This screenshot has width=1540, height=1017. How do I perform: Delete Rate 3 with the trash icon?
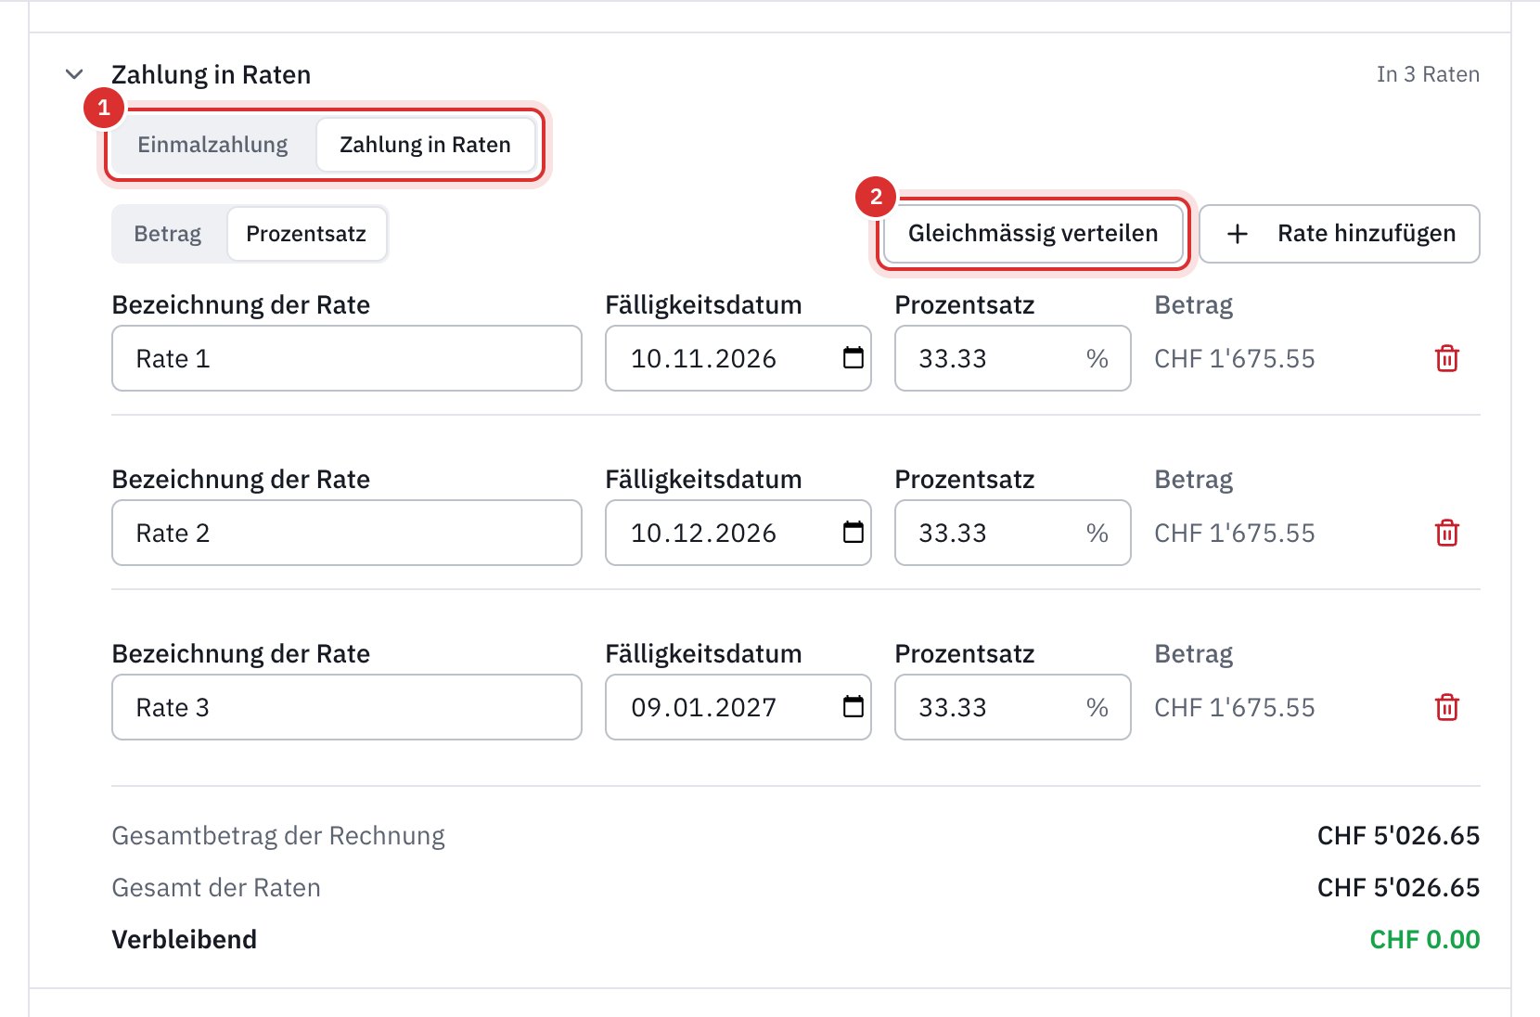pyautogui.click(x=1446, y=707)
